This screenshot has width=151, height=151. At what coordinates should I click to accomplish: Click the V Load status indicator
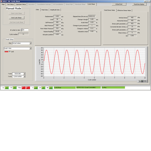point(36,88)
